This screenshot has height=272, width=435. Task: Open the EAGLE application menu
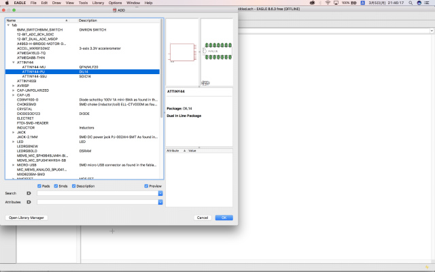point(20,3)
